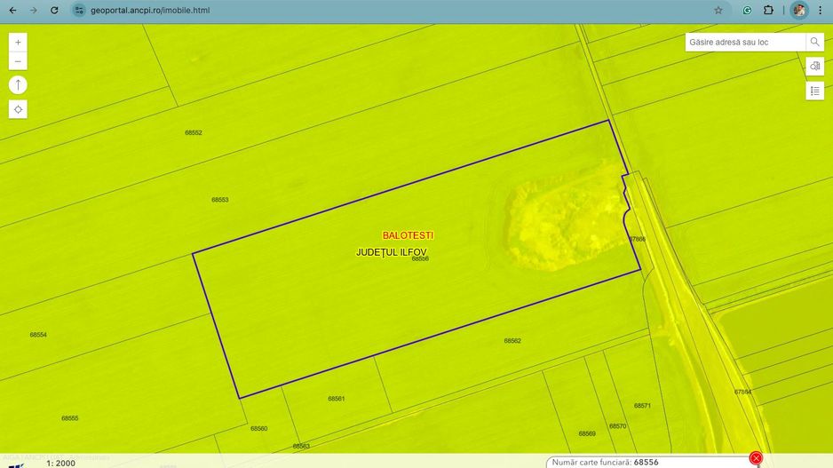Open Chrome three-dot menu

click(x=821, y=11)
